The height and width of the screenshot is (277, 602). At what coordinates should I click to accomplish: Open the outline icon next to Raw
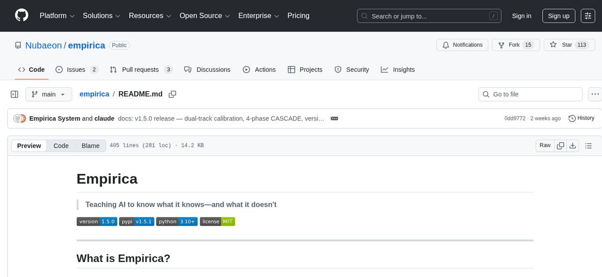pyautogui.click(x=589, y=145)
